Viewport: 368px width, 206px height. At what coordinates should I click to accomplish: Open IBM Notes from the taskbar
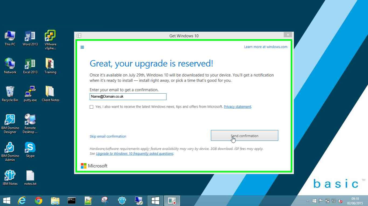point(122,201)
